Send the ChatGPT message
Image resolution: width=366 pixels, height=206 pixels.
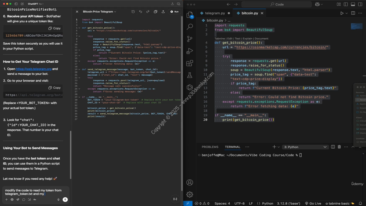pos(65,200)
